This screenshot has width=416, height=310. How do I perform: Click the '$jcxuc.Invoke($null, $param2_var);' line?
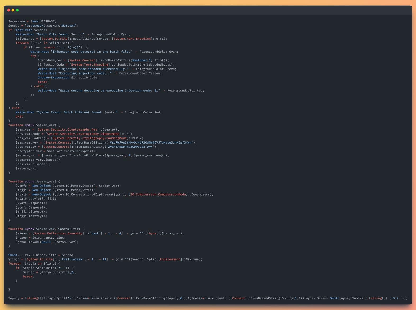pyautogui.click(x=47, y=242)
